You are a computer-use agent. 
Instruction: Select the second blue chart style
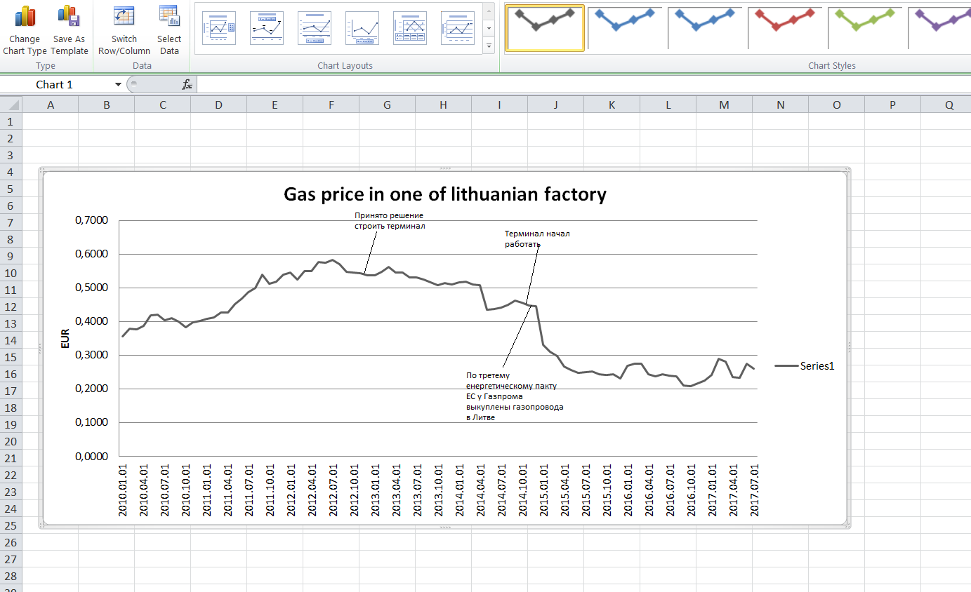(705, 27)
